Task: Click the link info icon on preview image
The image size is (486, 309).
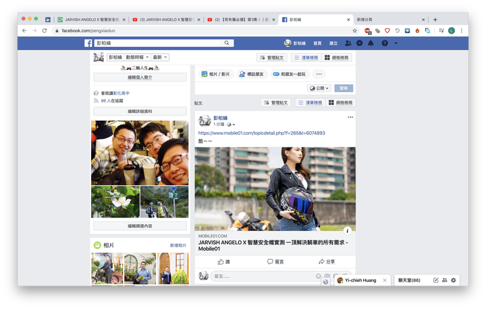Action: pyautogui.click(x=348, y=230)
